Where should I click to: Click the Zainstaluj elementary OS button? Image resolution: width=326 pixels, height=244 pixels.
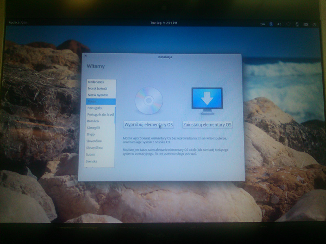(207, 125)
